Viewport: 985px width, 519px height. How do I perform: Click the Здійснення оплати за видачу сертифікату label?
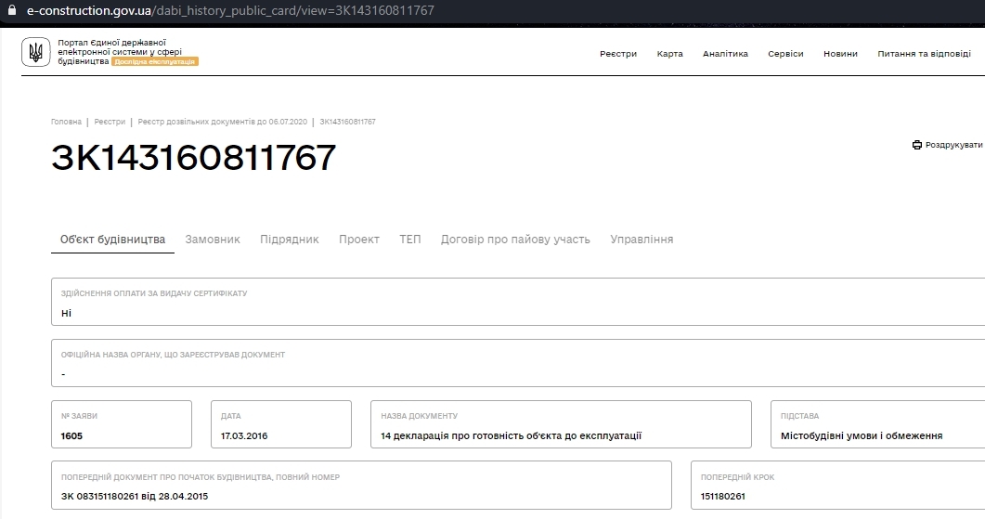pos(154,293)
